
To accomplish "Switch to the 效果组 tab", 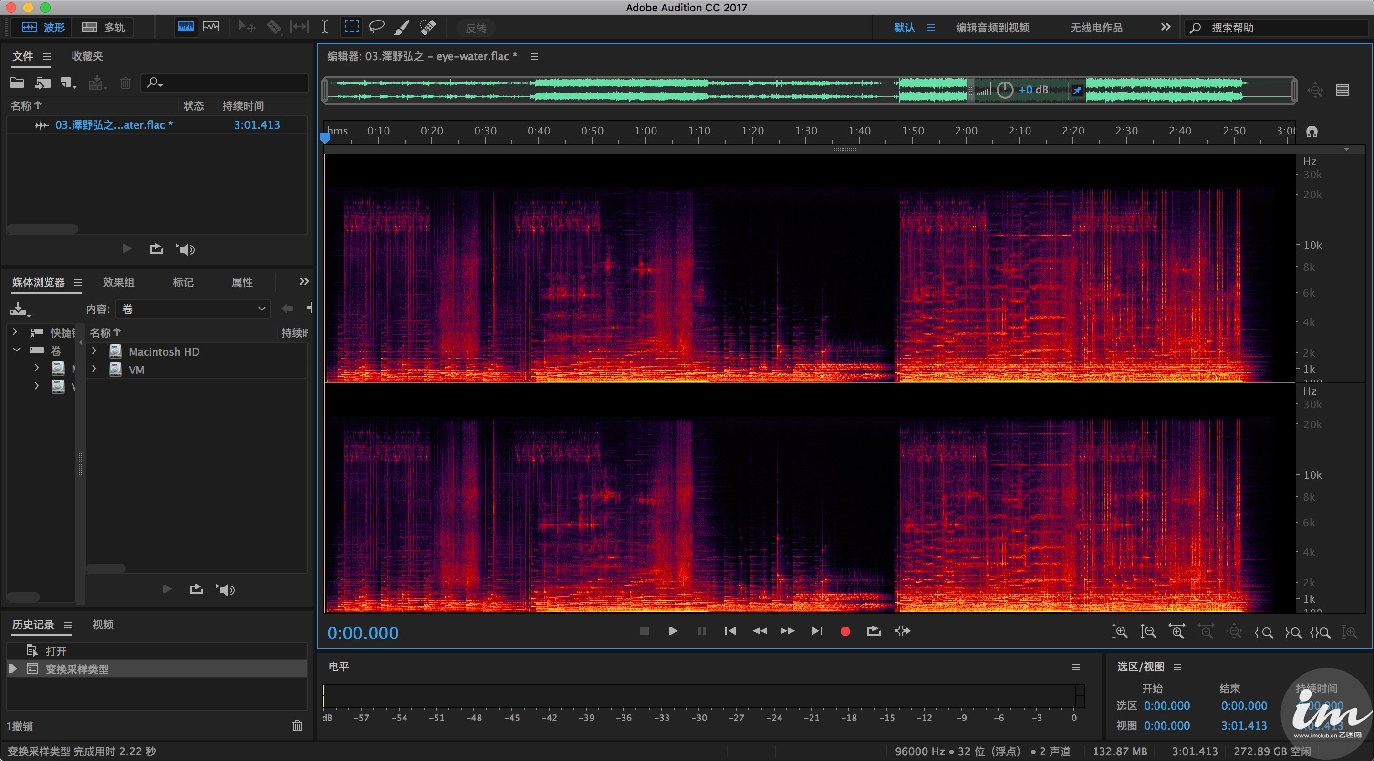I will tap(118, 282).
